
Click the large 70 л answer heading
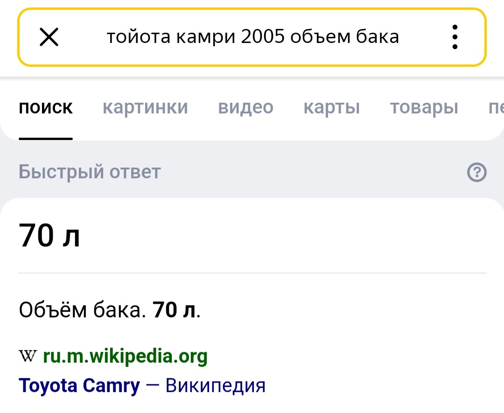49,235
